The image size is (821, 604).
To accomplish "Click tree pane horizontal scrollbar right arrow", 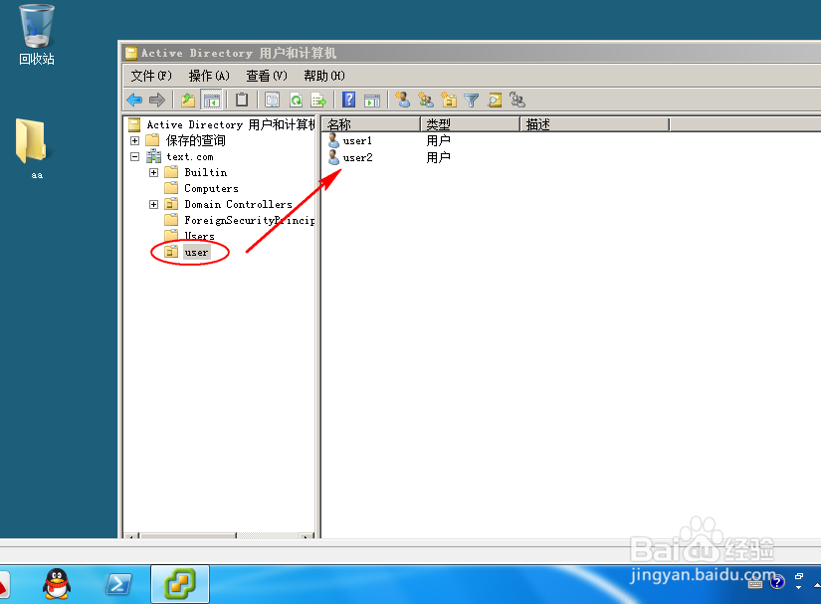I will (307, 535).
